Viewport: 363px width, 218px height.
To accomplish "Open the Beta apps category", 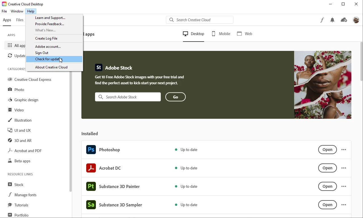I will click(x=19, y=161).
